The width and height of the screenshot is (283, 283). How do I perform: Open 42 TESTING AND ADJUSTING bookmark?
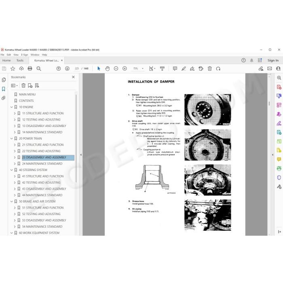(x=41, y=182)
